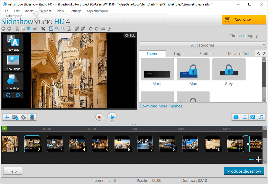Image resolution: width=268 pixels, height=184 pixels.
Task: Add a New image element
Action: click(x=13, y=62)
